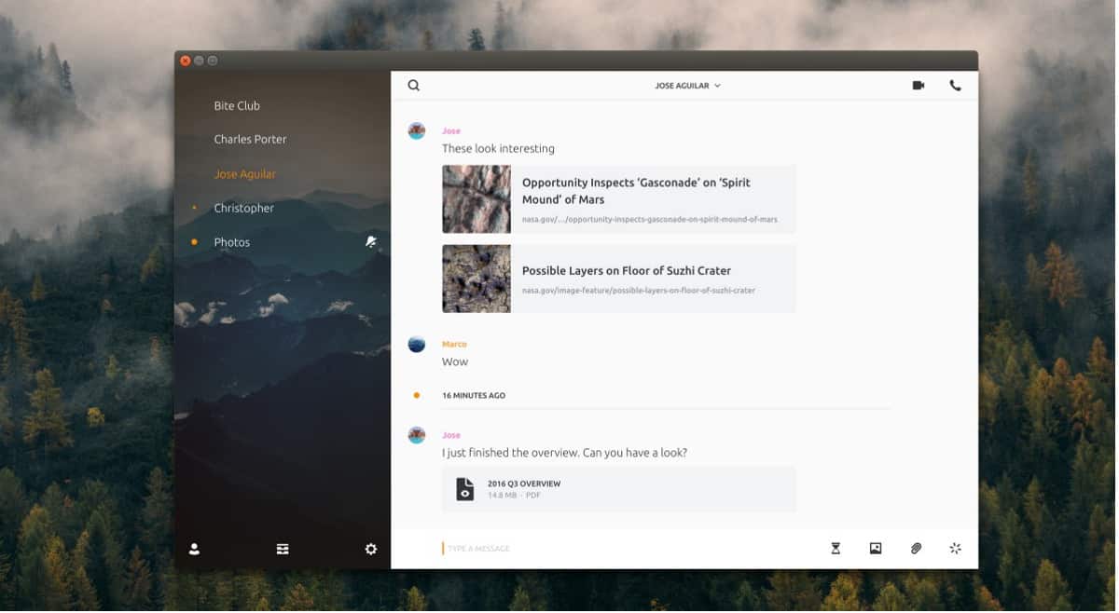Open the 2016 Q3 OVERVIEW attachment name
This screenshot has height=613, width=1119.
pos(524,484)
